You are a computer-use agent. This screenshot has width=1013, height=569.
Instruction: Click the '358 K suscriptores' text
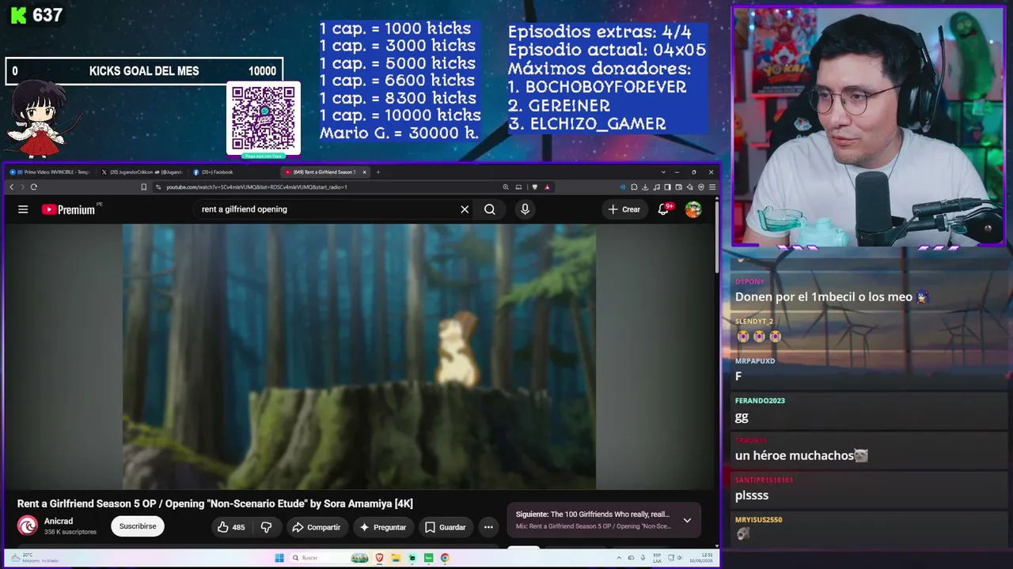pos(70,532)
